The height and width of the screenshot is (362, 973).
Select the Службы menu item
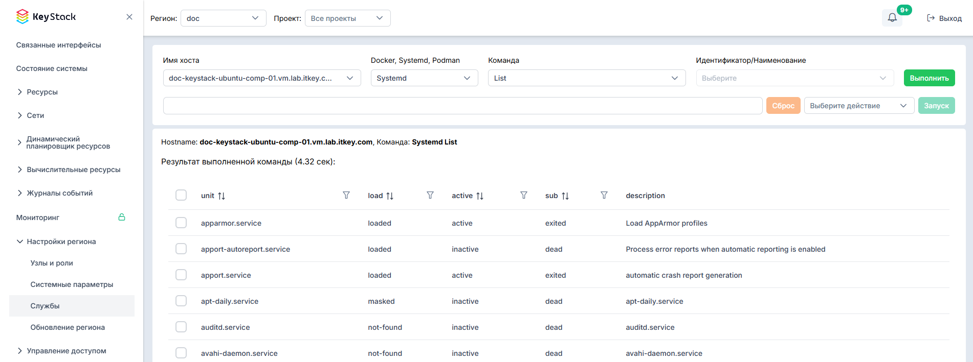pos(72,306)
